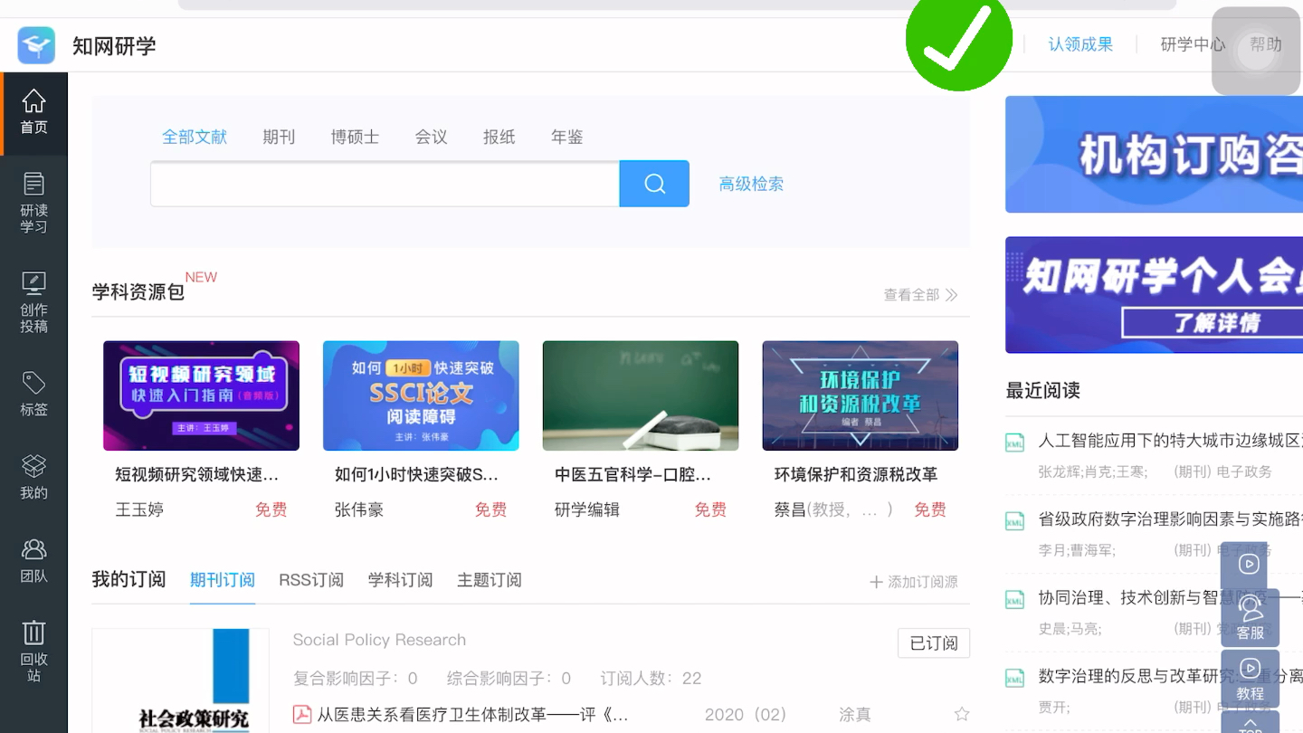
Task: Select the 报纸 search tab
Action: click(499, 137)
